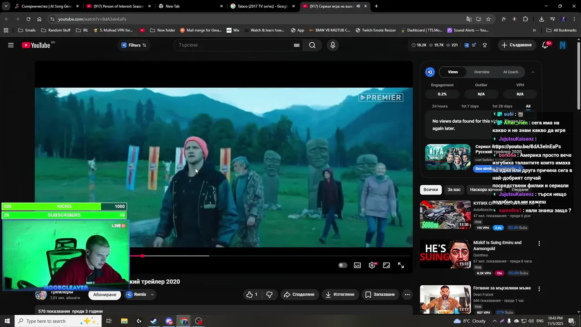Reload the page
The image size is (581, 327).
point(28,19)
